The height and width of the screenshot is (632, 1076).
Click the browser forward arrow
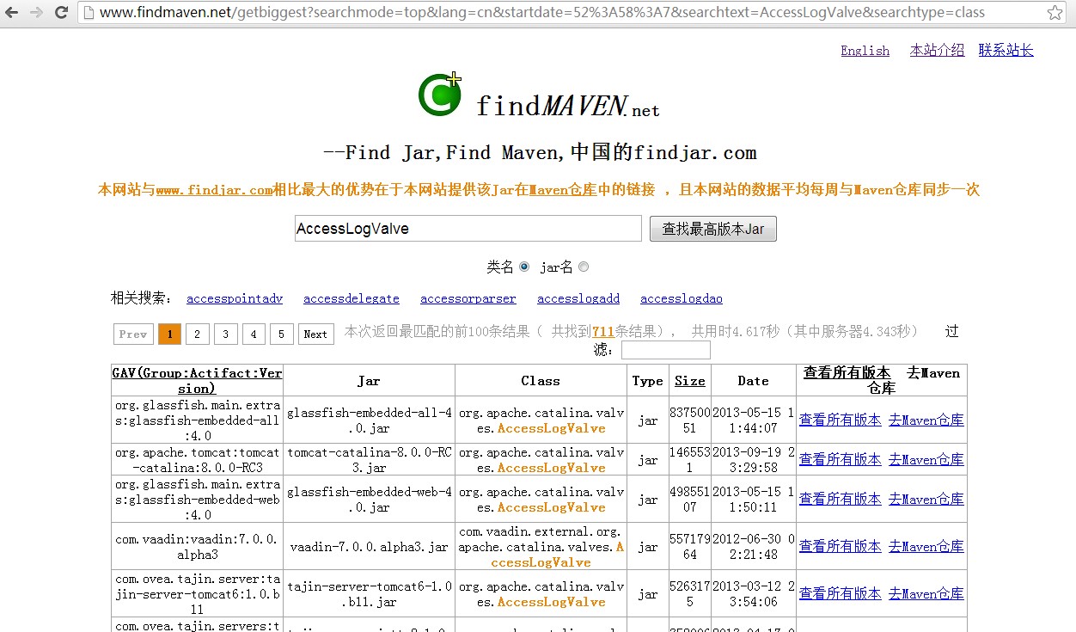tap(36, 13)
